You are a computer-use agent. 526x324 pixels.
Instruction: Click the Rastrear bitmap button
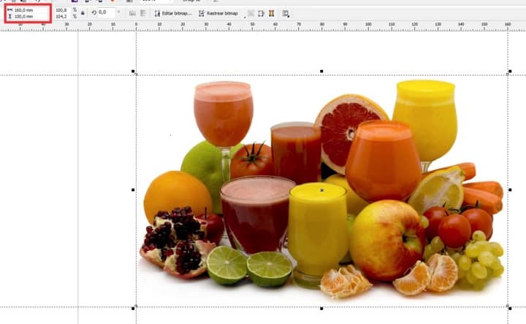[x=221, y=13]
